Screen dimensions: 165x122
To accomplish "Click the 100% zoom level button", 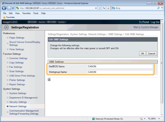I will pos(152,119).
